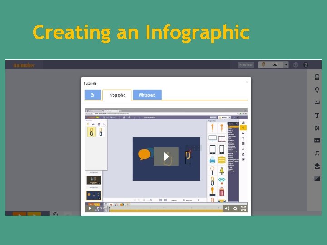
Task: Switch to the Whiteboard tutorials tab
Action: click(x=147, y=95)
